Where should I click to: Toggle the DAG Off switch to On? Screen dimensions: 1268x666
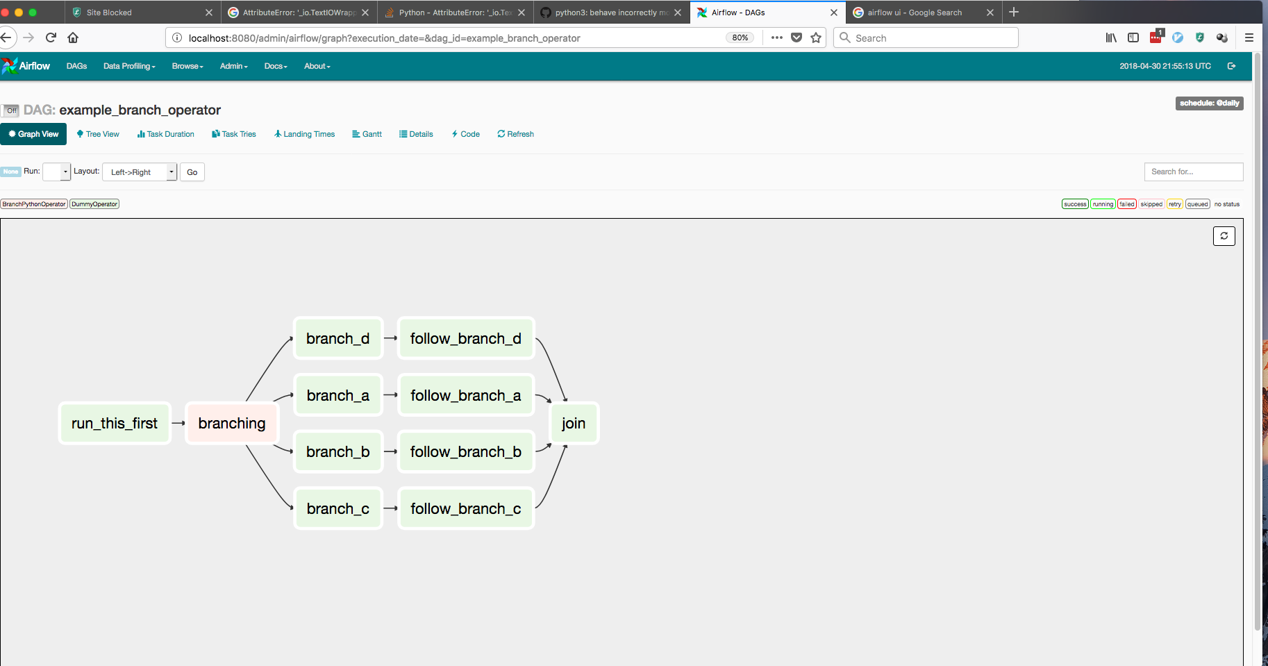pyautogui.click(x=11, y=110)
